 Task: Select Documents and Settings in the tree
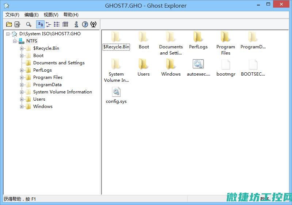[x=59, y=63]
